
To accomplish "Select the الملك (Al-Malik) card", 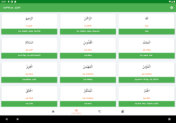I will pos(146,48).
